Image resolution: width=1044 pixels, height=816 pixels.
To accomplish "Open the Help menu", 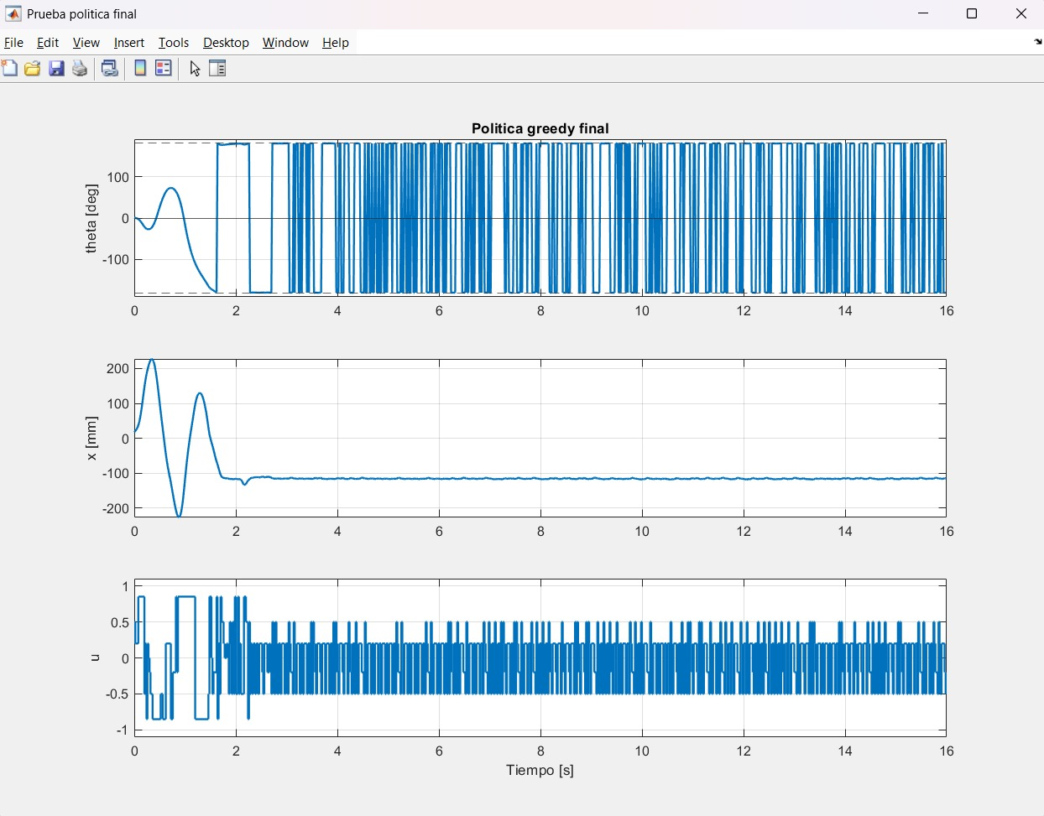I will click(336, 43).
